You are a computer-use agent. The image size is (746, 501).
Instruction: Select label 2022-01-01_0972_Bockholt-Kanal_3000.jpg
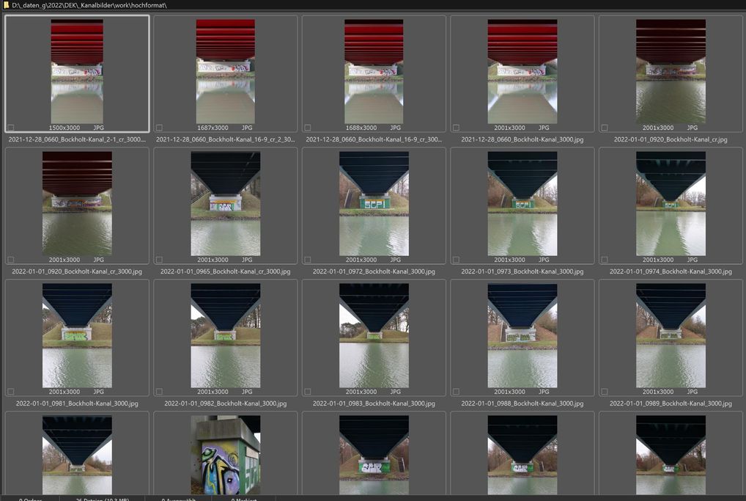point(374,271)
